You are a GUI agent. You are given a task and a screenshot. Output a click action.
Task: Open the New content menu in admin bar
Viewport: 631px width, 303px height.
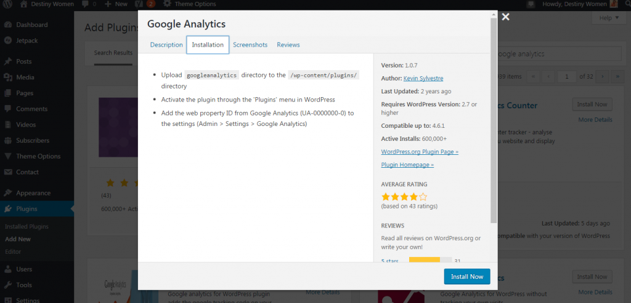pos(116,4)
